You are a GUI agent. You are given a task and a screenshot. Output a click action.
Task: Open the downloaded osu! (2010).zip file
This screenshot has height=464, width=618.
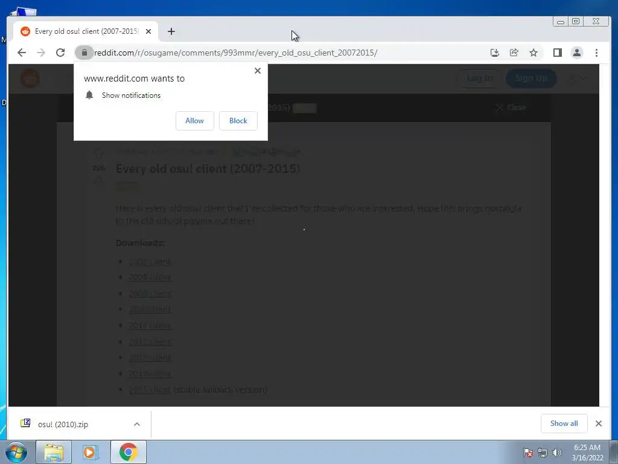click(x=63, y=424)
